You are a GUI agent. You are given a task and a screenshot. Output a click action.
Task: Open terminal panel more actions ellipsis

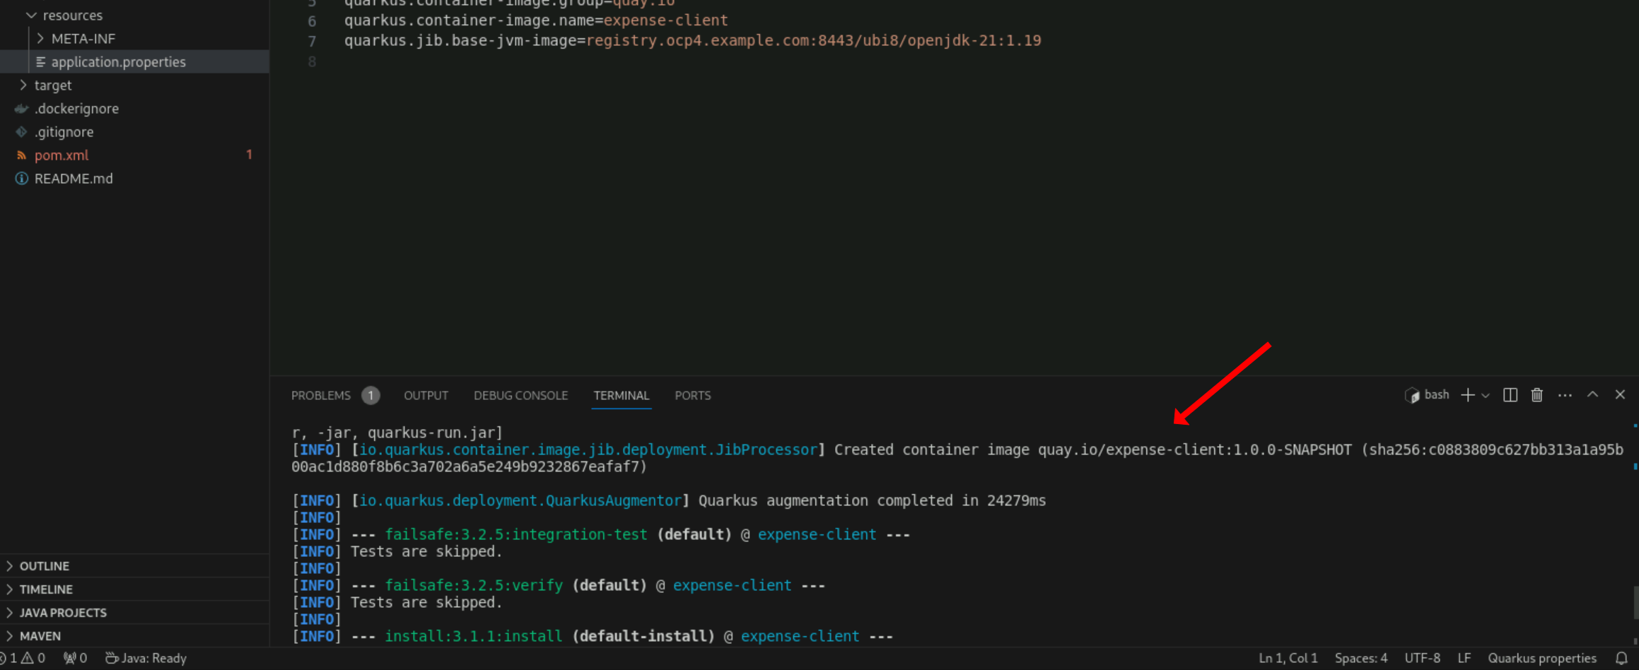[x=1565, y=395]
